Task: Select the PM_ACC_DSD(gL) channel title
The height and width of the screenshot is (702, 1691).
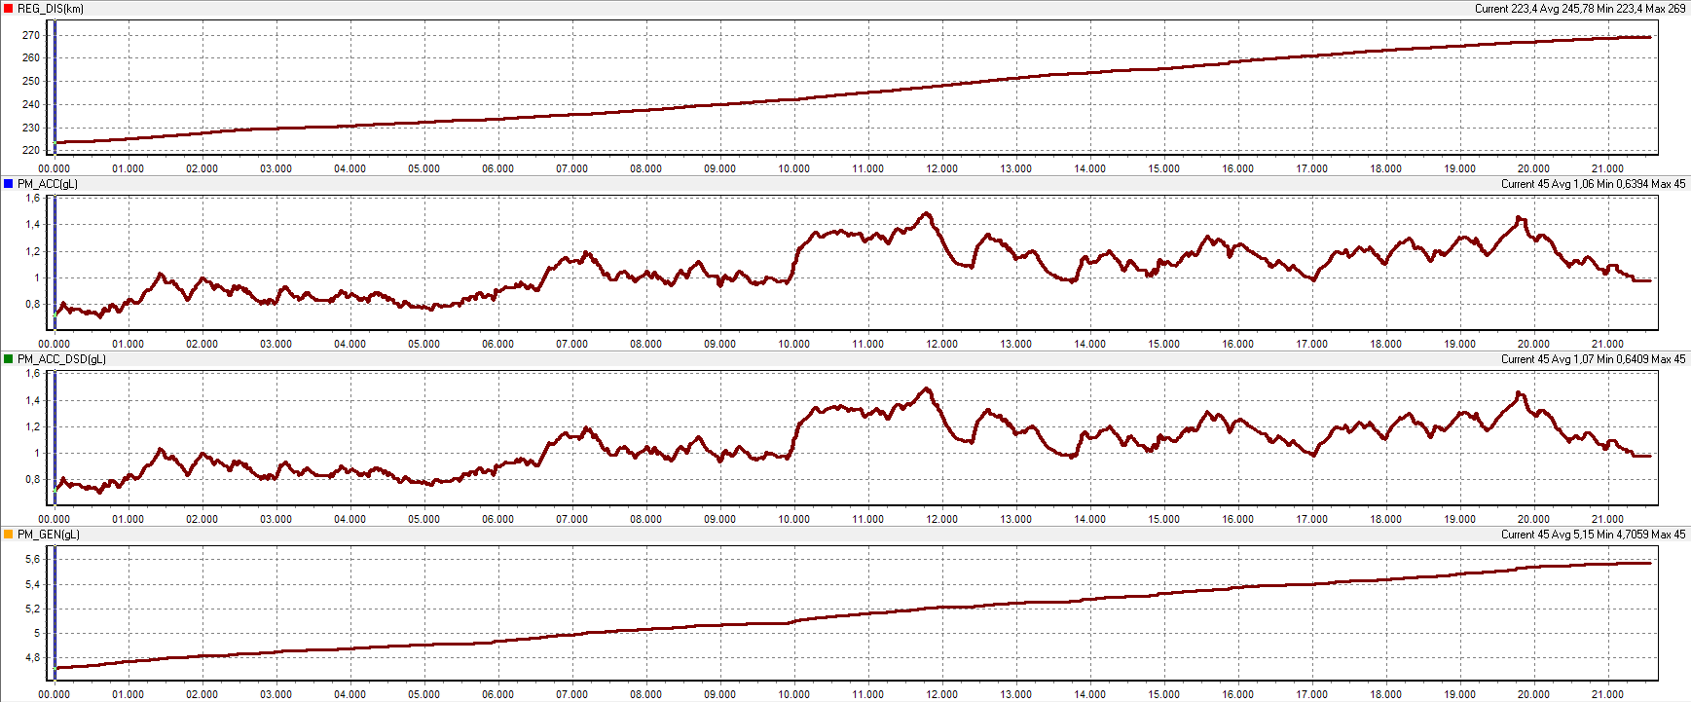Action: point(61,359)
